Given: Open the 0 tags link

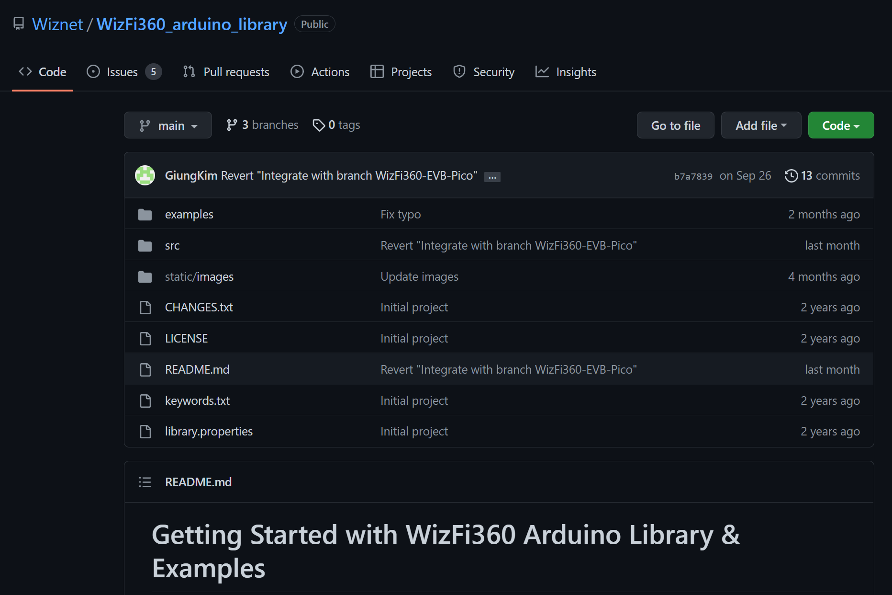Looking at the screenshot, I should (x=336, y=125).
